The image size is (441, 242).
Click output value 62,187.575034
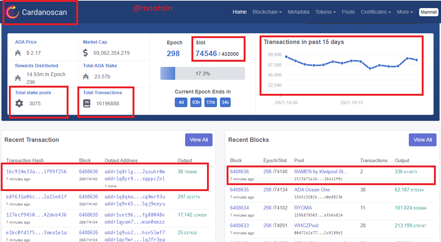point(409,190)
